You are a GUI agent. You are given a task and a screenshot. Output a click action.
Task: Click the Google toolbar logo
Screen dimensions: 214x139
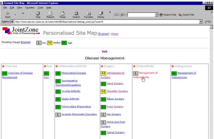(120, 14)
